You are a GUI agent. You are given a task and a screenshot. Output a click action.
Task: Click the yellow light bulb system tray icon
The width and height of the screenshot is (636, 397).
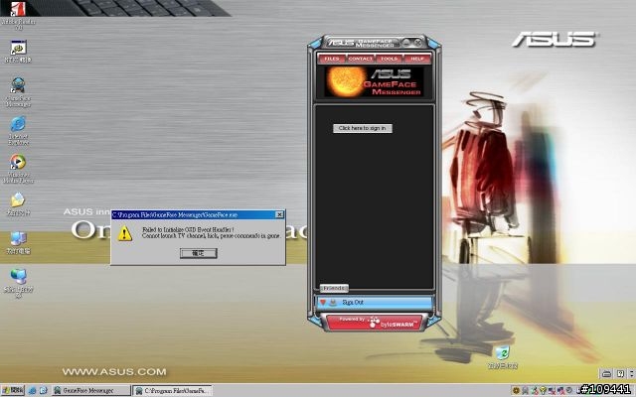point(544,390)
